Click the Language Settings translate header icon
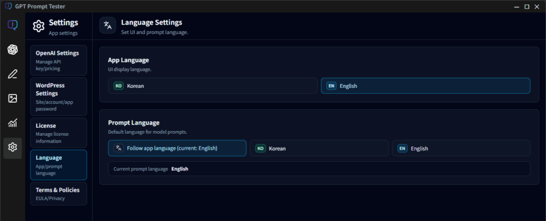 [108, 26]
